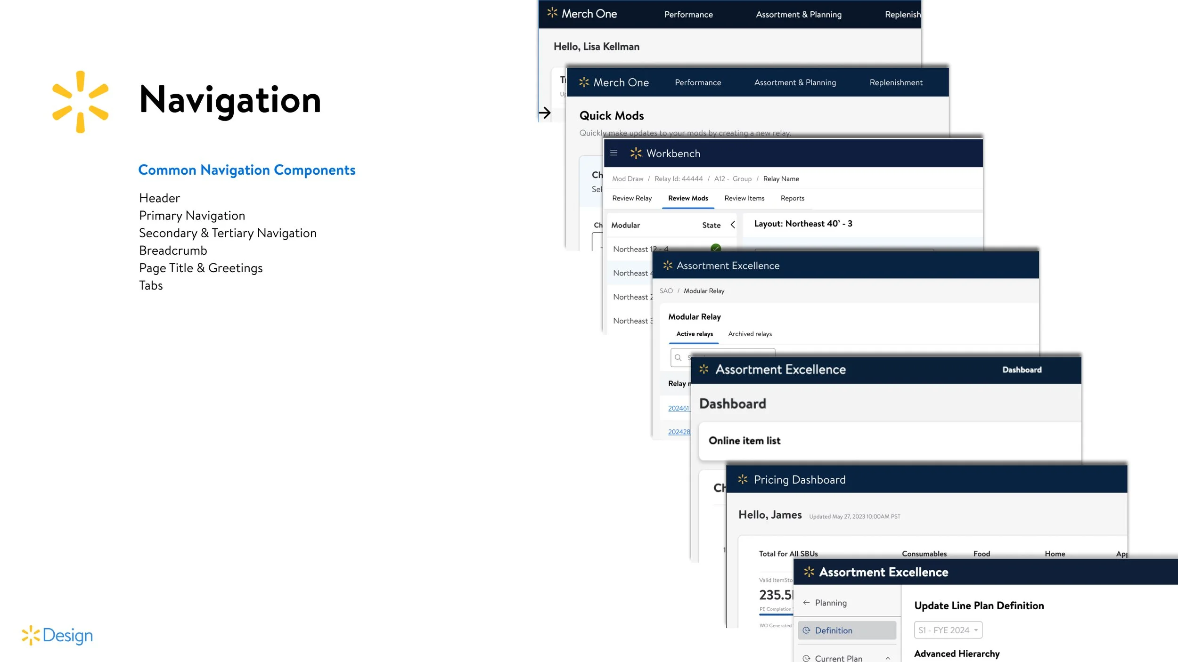Collapse the Modular panel with the chevron

pyautogui.click(x=733, y=225)
